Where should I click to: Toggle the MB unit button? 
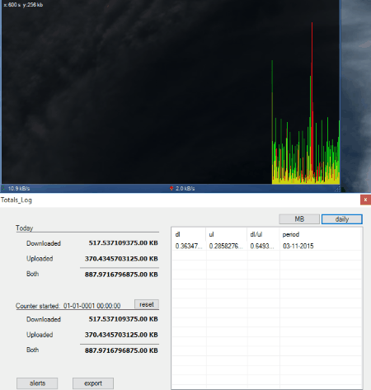coord(299,219)
